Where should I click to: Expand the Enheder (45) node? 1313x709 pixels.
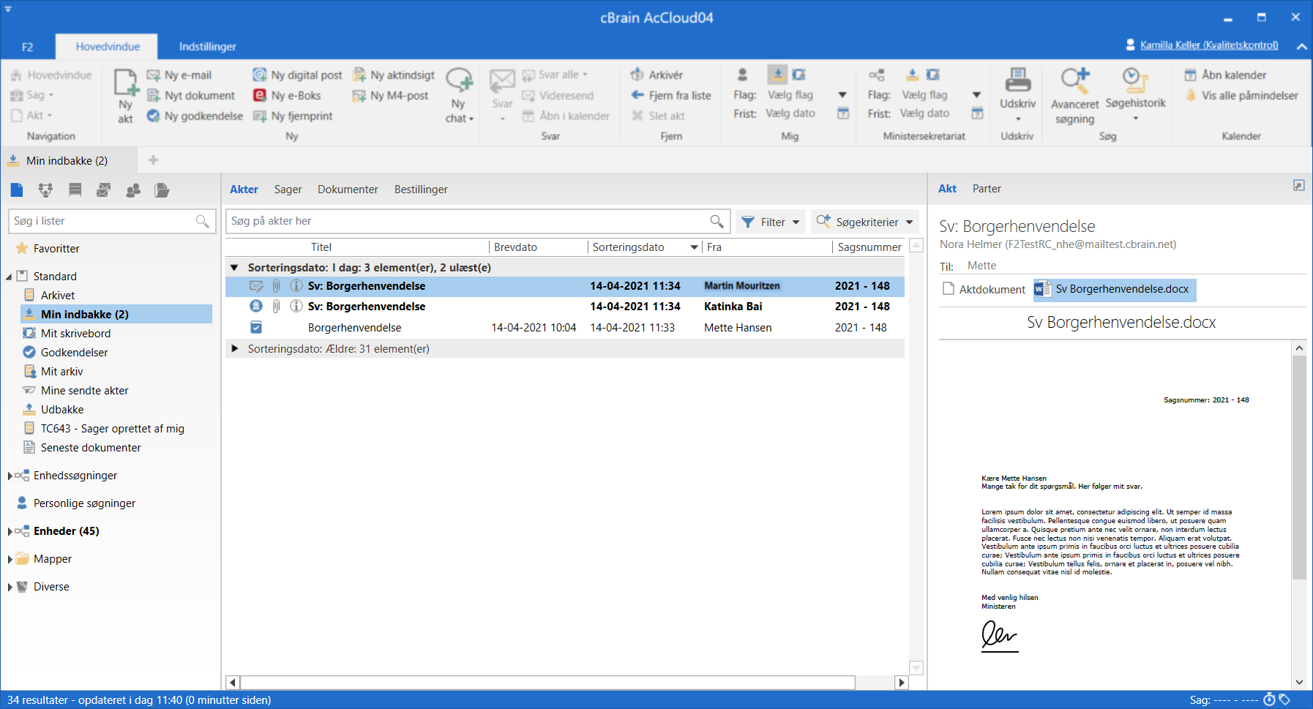(9, 531)
